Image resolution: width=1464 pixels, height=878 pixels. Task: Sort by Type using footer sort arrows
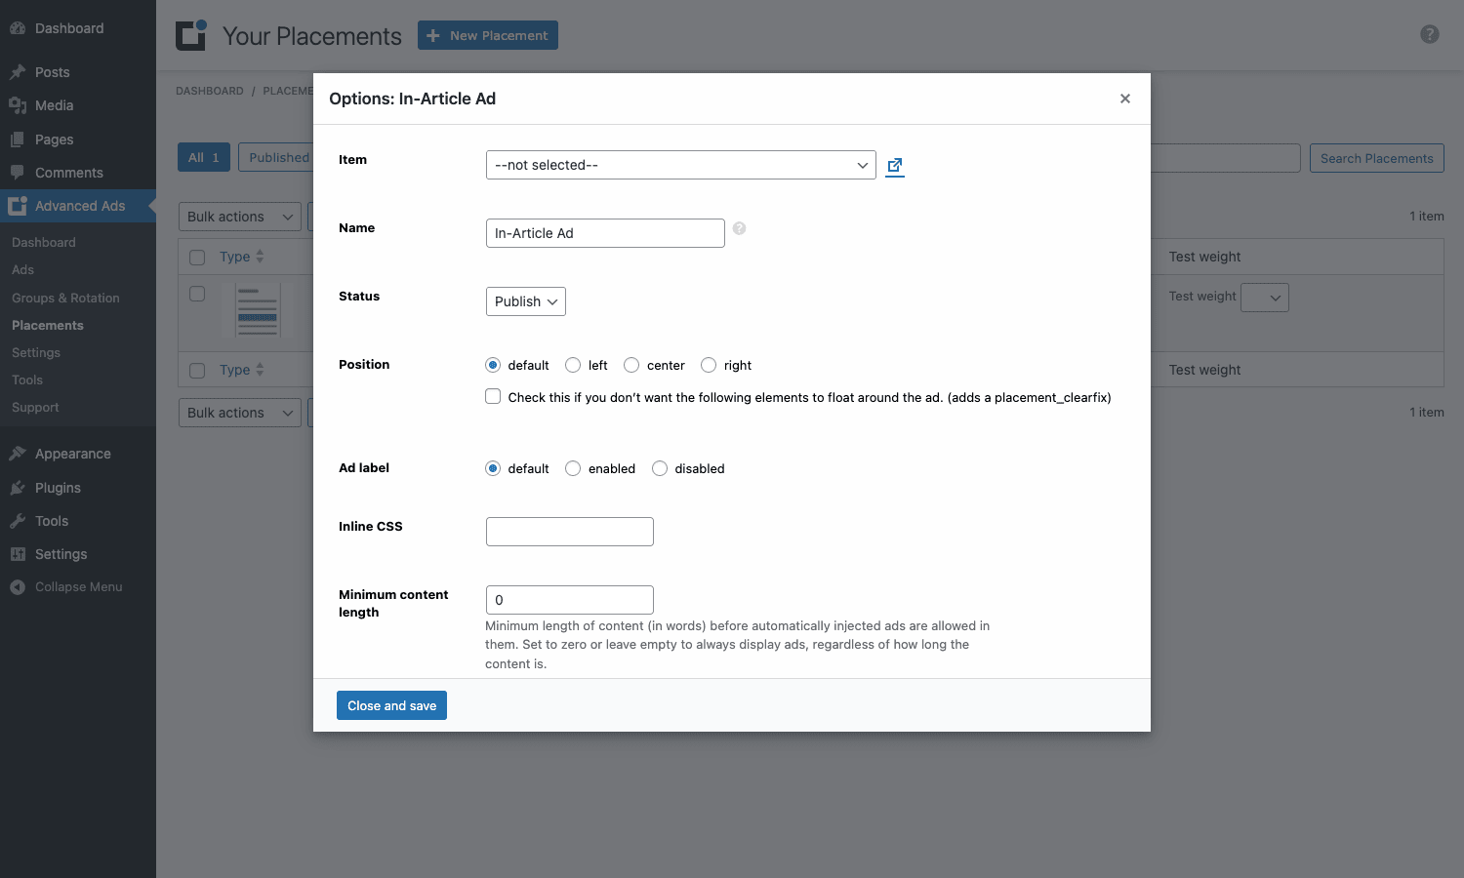pos(260,370)
